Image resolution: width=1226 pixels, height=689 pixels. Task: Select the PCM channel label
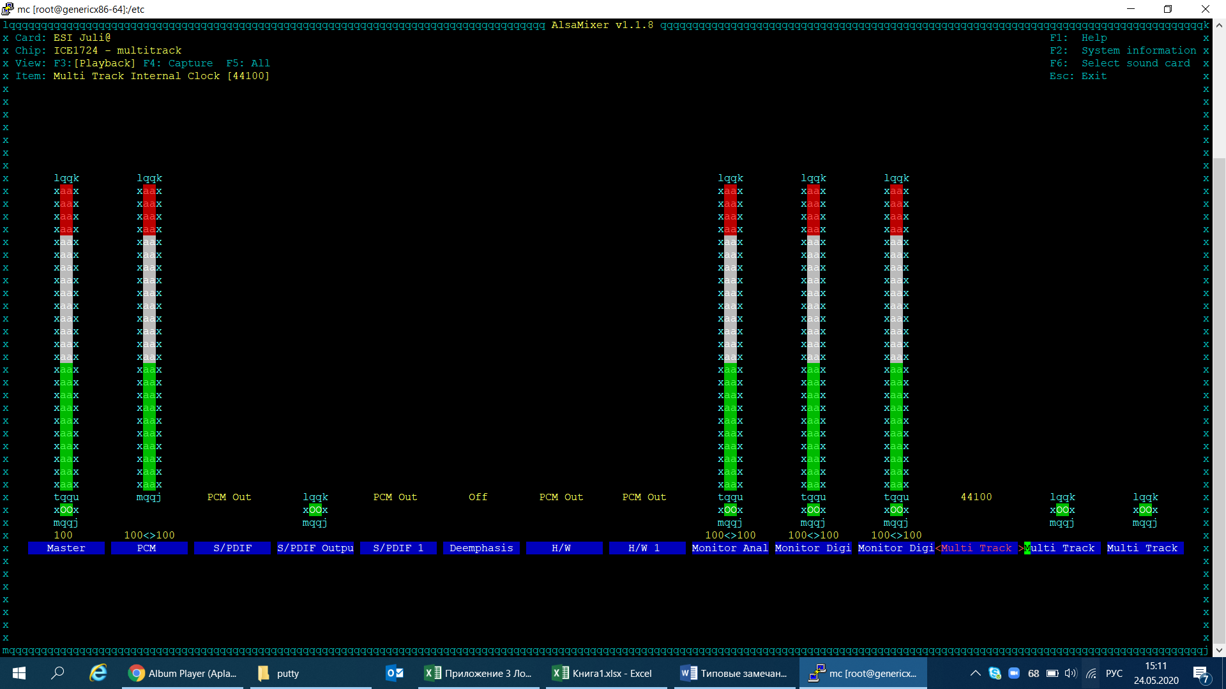click(147, 548)
